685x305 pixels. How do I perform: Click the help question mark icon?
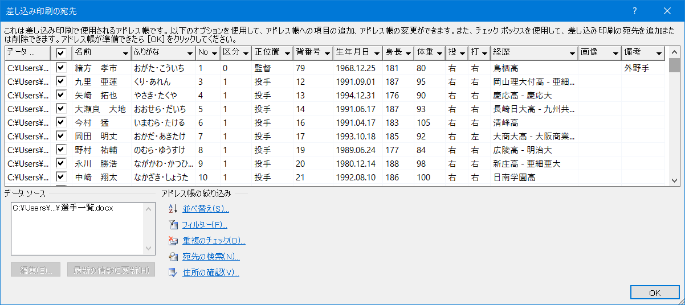[634, 11]
